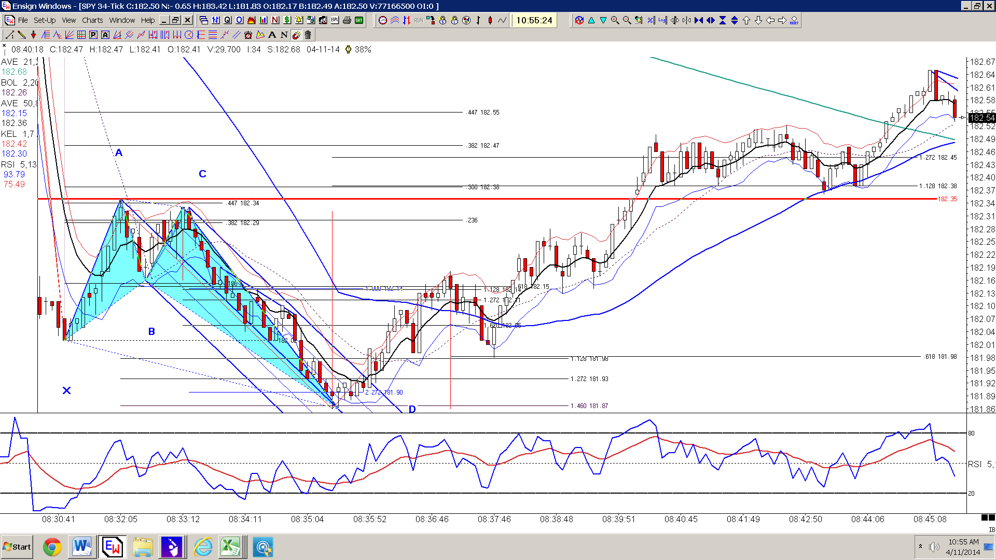Zoom out with minus magnifier
This screenshot has height=560, width=996.
tap(627, 20)
